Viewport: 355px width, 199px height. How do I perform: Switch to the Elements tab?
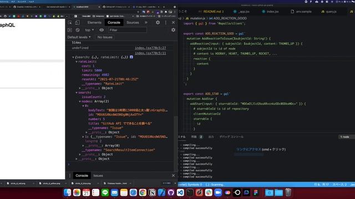click(94, 23)
